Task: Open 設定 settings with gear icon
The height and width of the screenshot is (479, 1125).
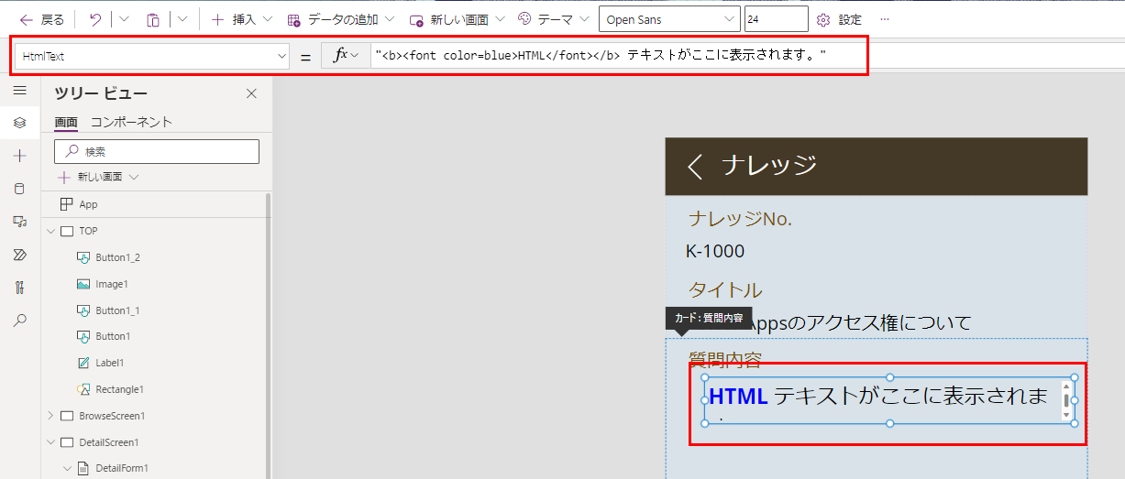Action: [x=839, y=19]
